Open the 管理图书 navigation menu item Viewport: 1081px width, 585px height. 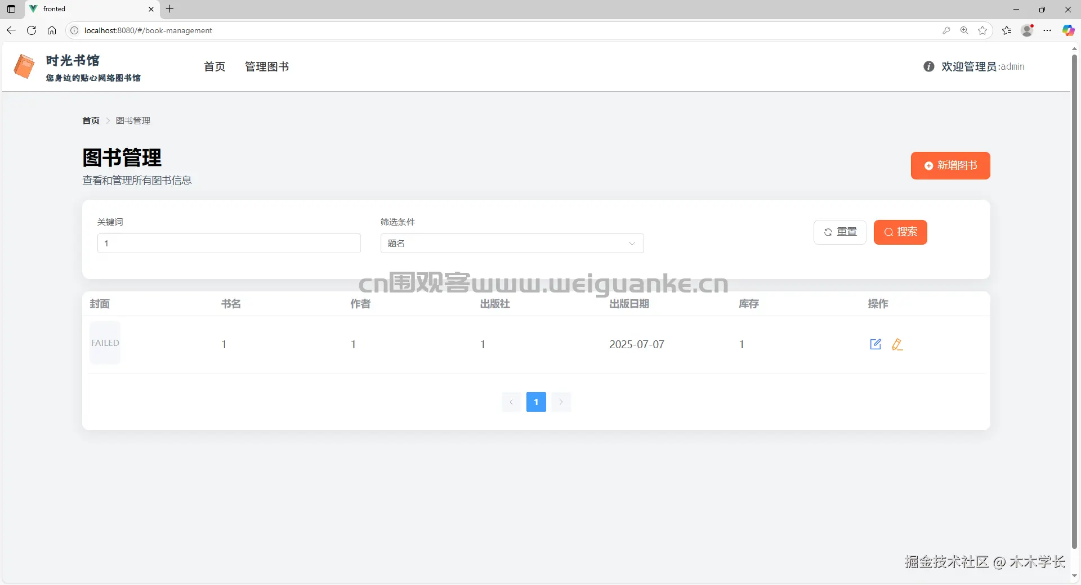tap(267, 66)
